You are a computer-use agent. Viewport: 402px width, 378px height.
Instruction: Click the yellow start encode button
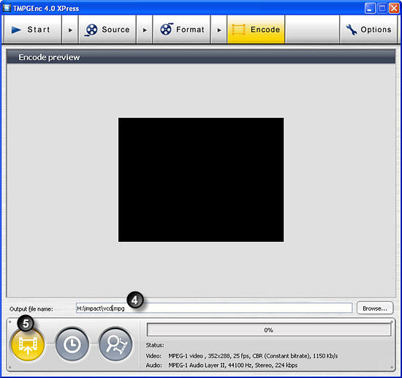28,344
